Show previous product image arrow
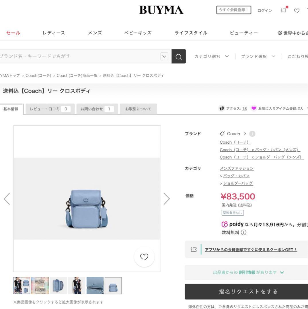The height and width of the screenshot is (309, 308). pos(7,199)
